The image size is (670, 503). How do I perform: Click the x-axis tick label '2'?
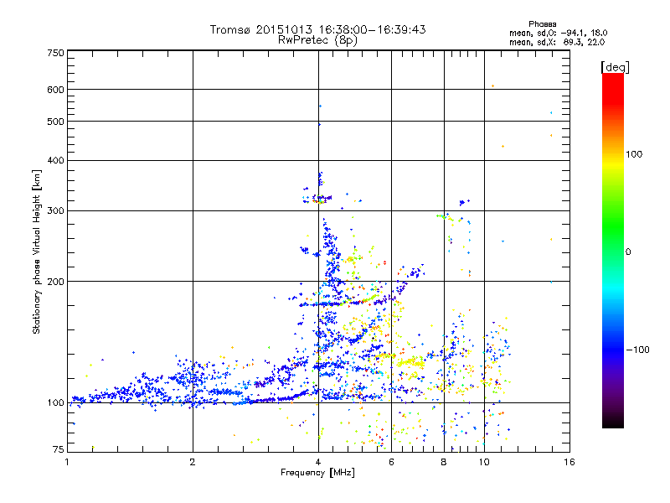[193, 462]
